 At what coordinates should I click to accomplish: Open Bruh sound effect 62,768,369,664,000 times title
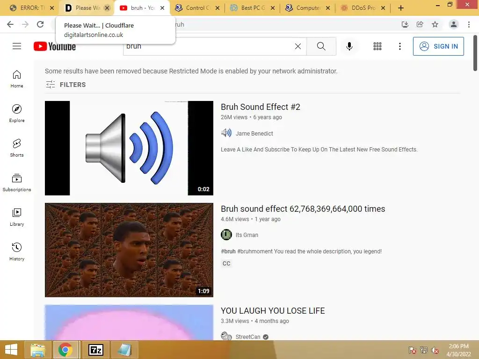pos(303,209)
